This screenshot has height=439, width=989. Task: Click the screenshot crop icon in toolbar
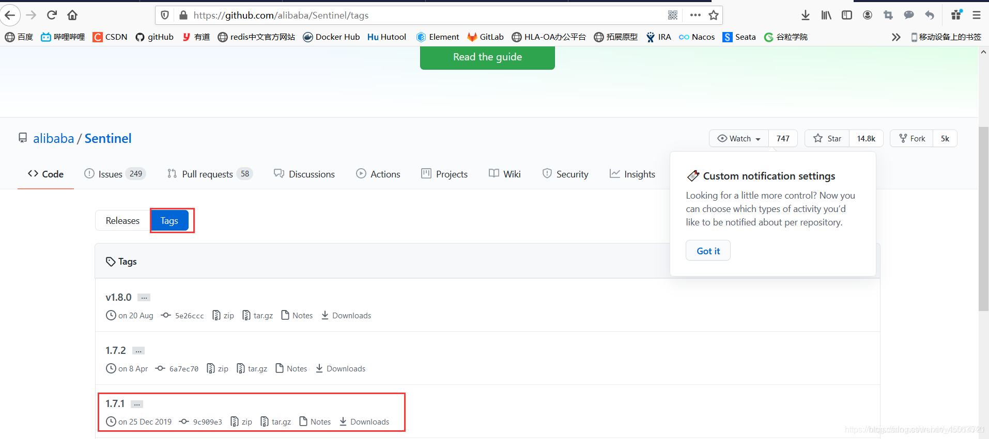[888, 15]
